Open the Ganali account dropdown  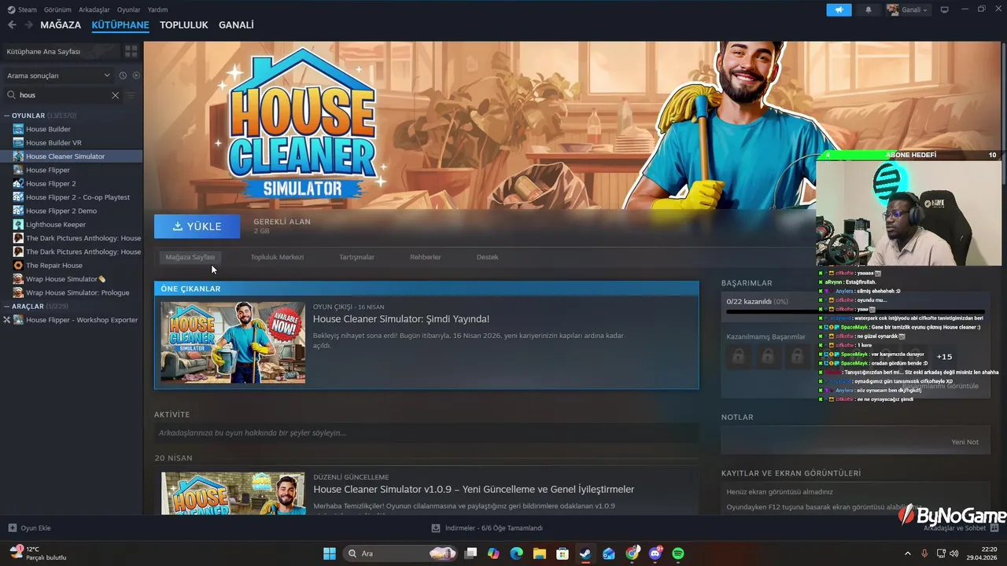(908, 9)
